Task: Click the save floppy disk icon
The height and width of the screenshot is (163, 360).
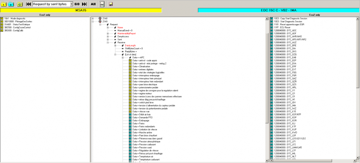Action: pos(111,4)
